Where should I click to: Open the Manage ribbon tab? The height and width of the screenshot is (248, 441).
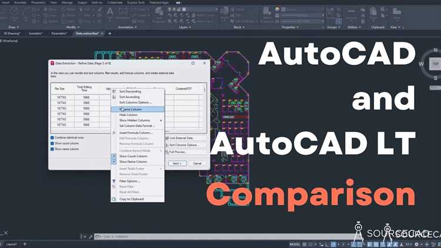click(x=67, y=2)
